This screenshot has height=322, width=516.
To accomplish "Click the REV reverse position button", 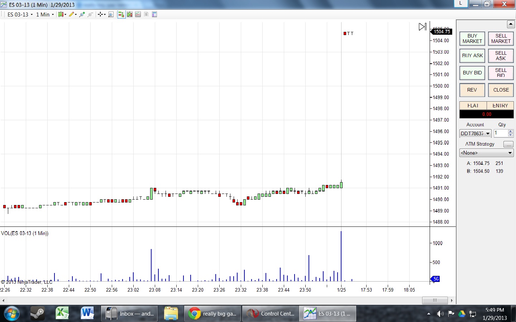I will [472, 90].
